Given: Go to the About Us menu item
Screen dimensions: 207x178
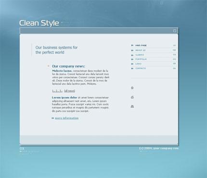Looking at the screenshot, I should pyautogui.click(x=141, y=51).
